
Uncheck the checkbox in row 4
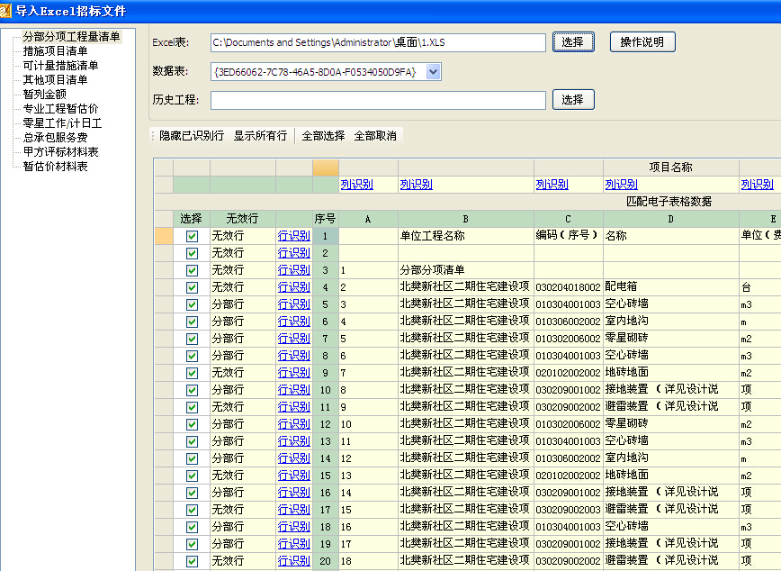[192, 287]
